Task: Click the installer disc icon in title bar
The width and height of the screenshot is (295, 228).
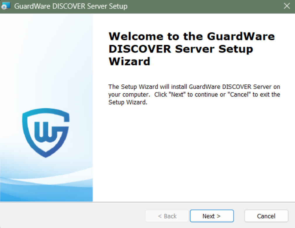Action: [6, 6]
